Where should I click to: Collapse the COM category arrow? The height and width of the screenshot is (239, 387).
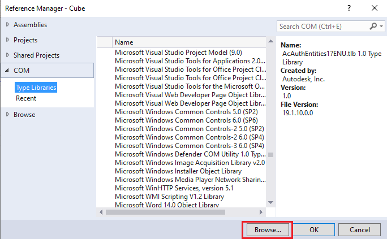(x=7, y=71)
